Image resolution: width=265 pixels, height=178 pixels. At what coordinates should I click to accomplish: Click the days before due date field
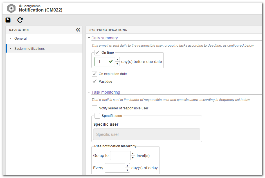[105, 62]
